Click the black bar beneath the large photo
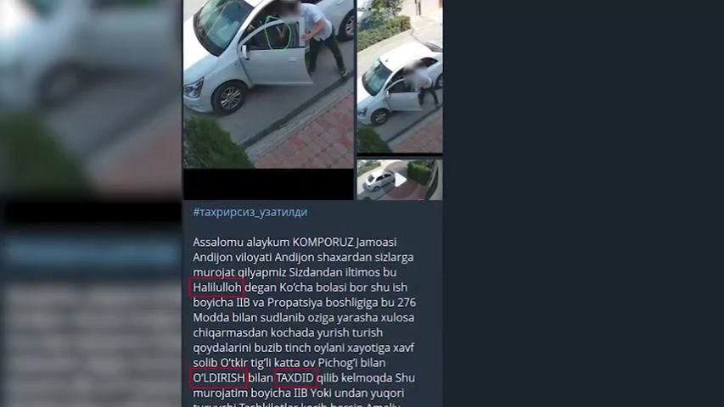Screen dimensions: 724x407 pos(268,184)
